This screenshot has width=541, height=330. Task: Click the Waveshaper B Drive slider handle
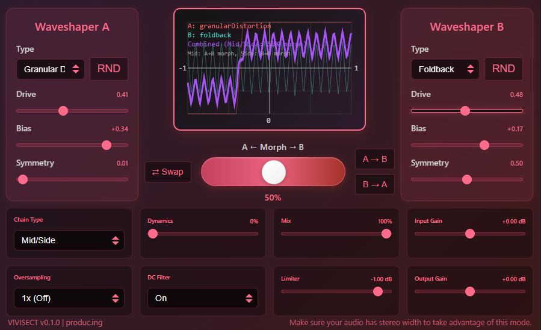coord(465,111)
